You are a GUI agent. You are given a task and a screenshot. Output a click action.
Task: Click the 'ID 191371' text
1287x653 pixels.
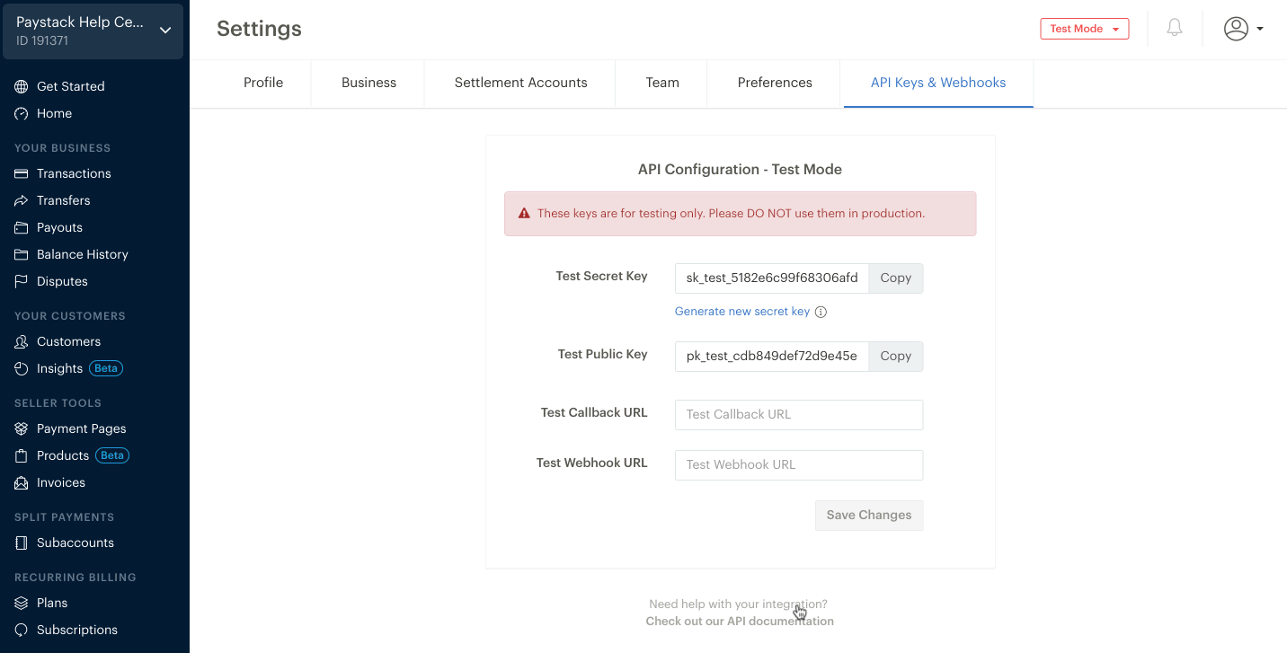pyautogui.click(x=42, y=41)
